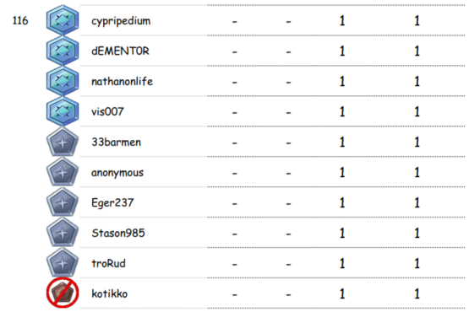This screenshot has width=469, height=312.
Task: Open dEMENT0R's user profile
Action: (120, 51)
